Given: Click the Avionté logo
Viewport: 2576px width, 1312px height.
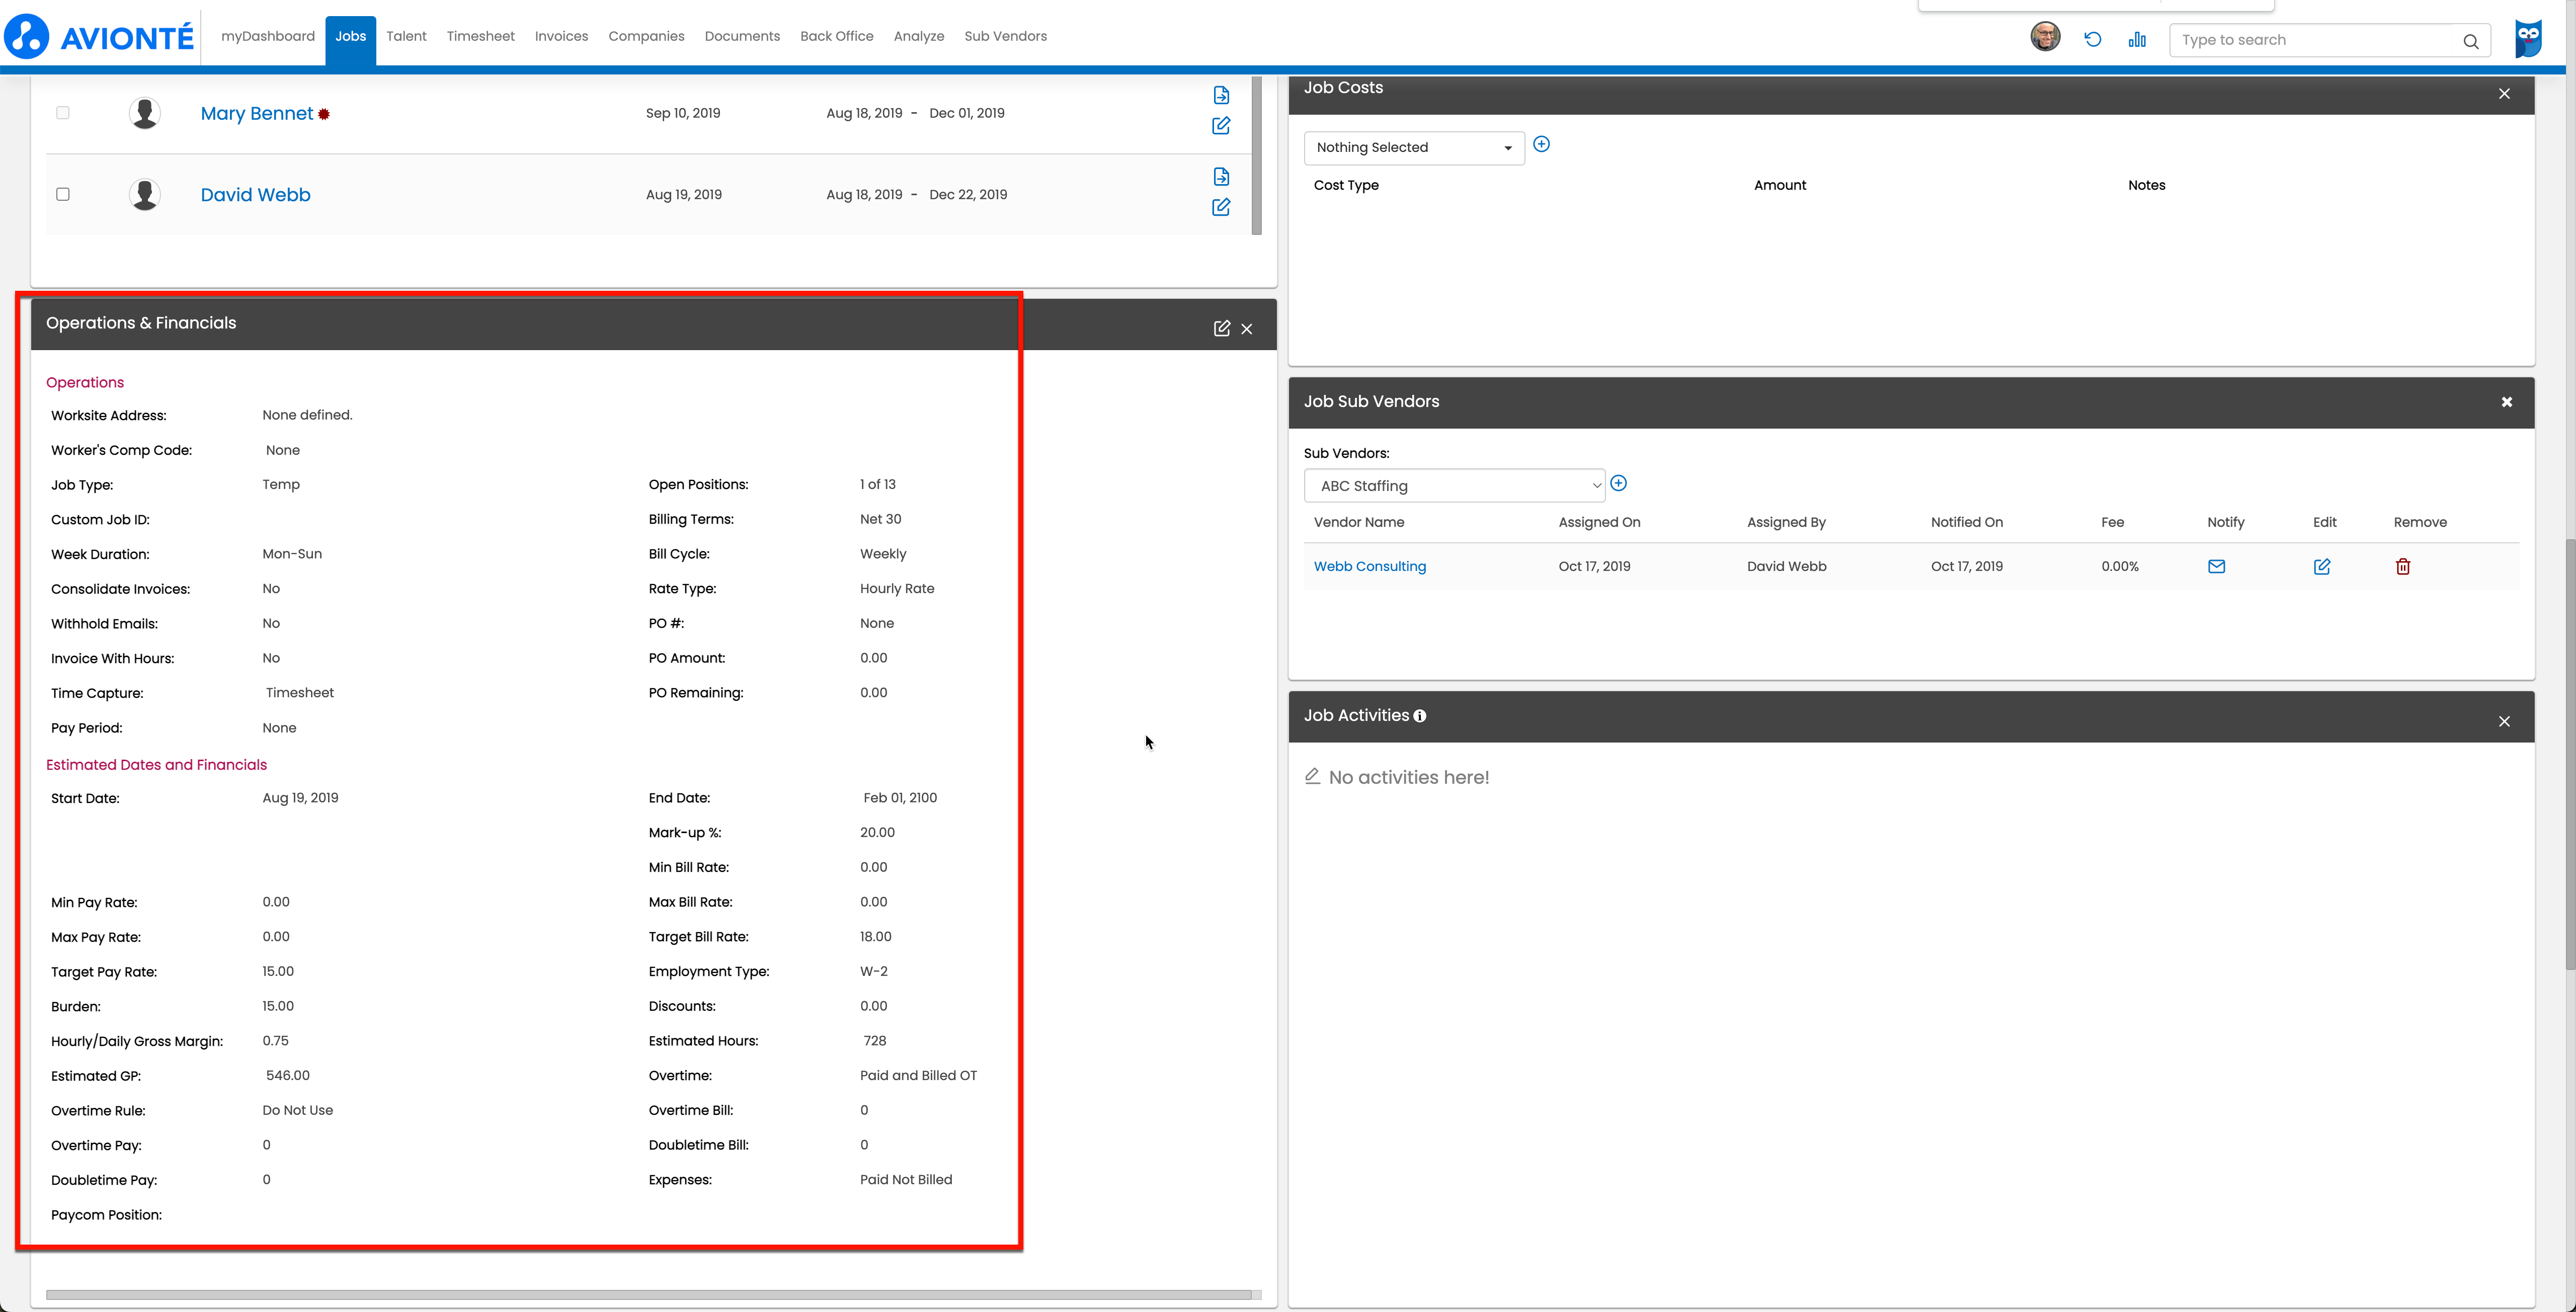Looking at the screenshot, I should click(x=100, y=37).
